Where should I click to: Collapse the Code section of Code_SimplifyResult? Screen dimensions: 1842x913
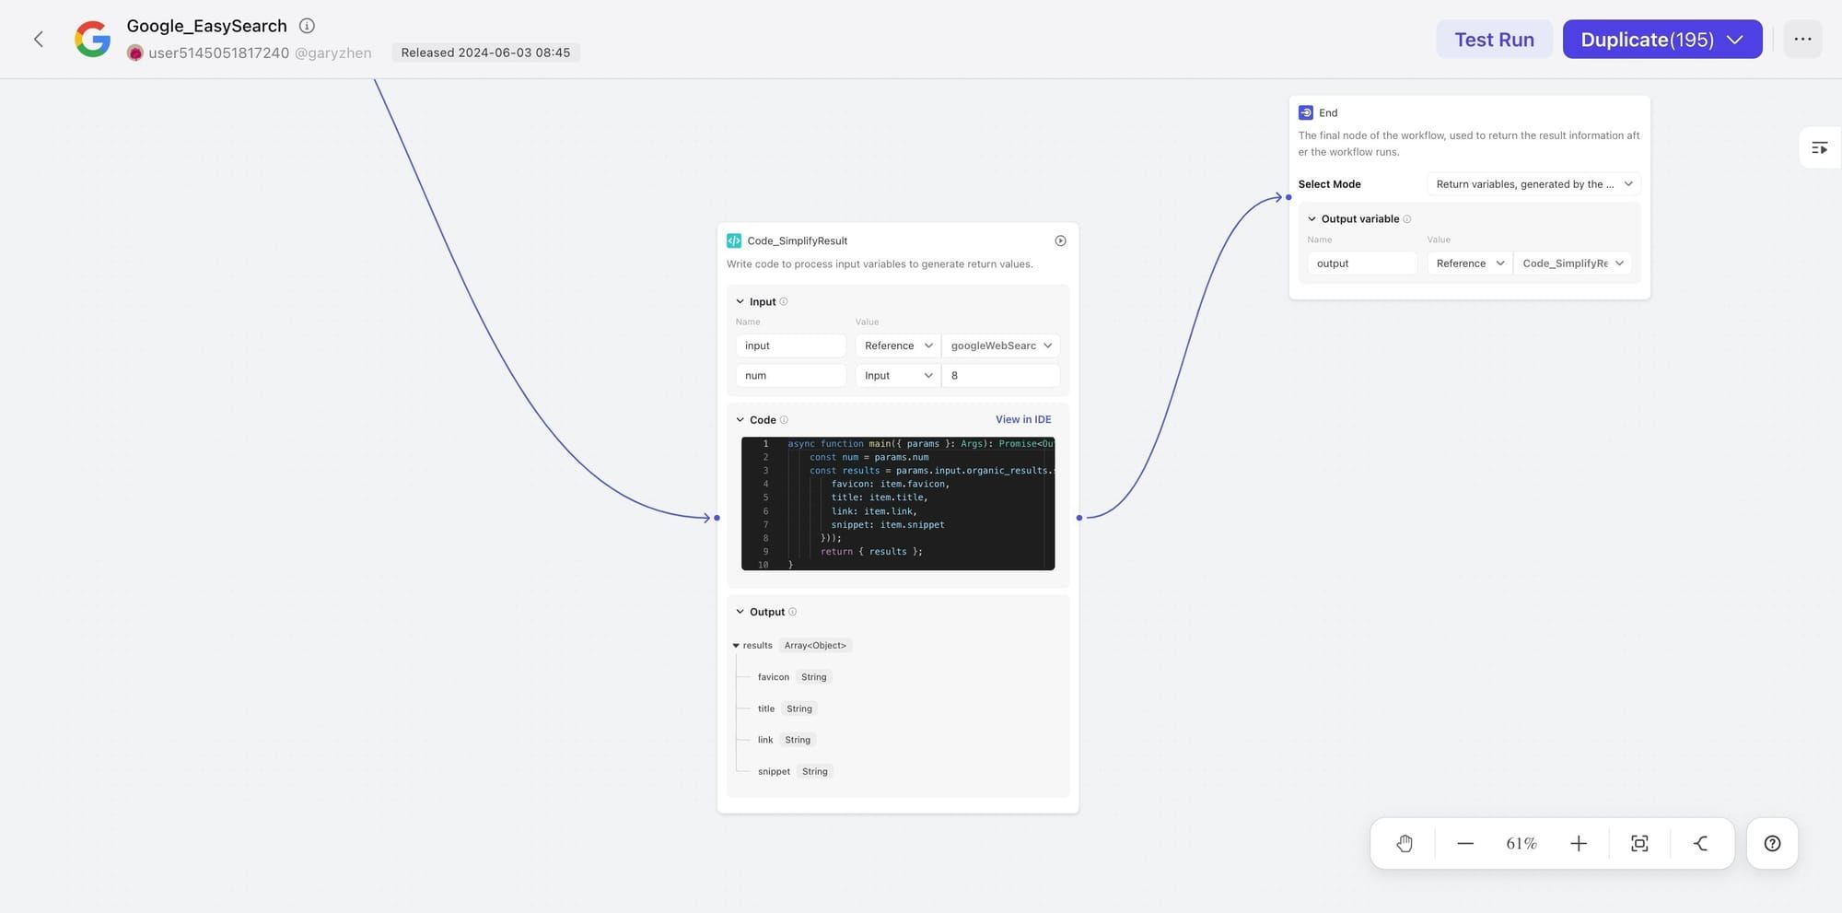[740, 419]
